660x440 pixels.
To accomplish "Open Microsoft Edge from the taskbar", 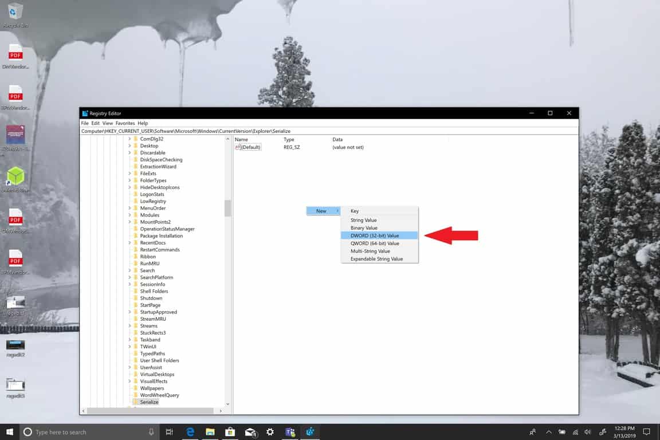I will 190,432.
